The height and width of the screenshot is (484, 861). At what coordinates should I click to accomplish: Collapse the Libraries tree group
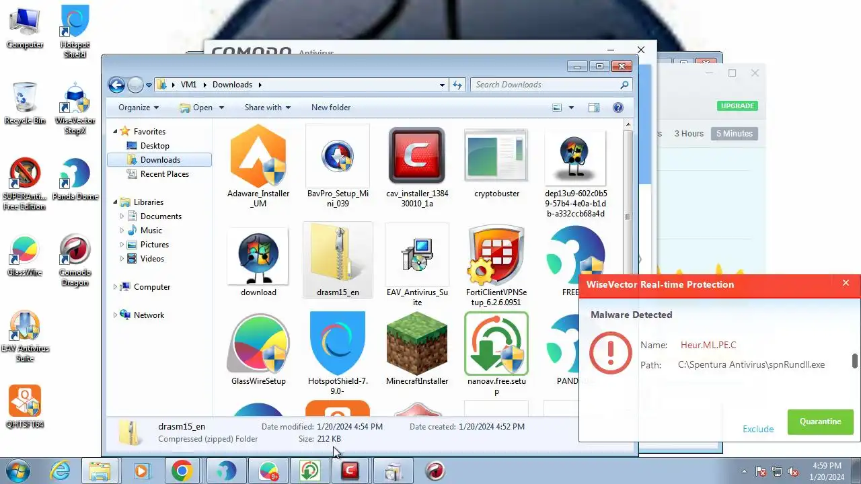[x=116, y=202]
